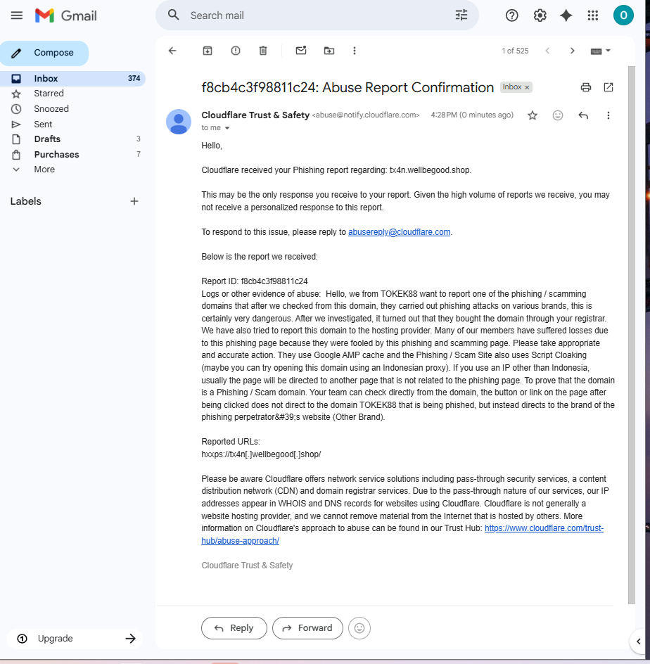Screen dimensions: 650x664
Task: Click the '1 of 525' counter
Action: click(x=515, y=51)
